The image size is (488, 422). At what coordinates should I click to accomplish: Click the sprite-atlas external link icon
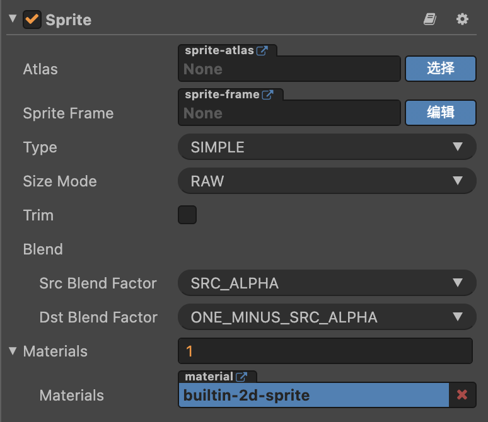(262, 51)
